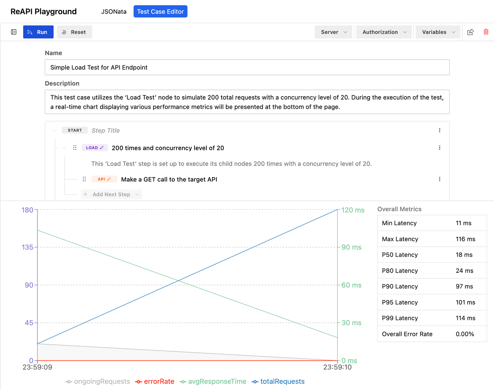Switch to the Test Case Editor tab
This screenshot has width=494, height=390.
pyautogui.click(x=161, y=12)
